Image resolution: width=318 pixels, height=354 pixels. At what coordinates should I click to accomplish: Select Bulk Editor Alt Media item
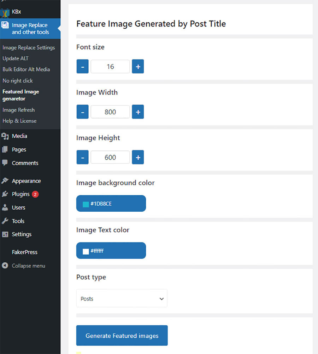(x=26, y=69)
